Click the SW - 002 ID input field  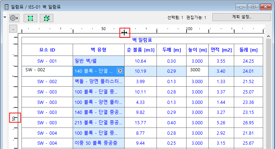click(x=47, y=71)
